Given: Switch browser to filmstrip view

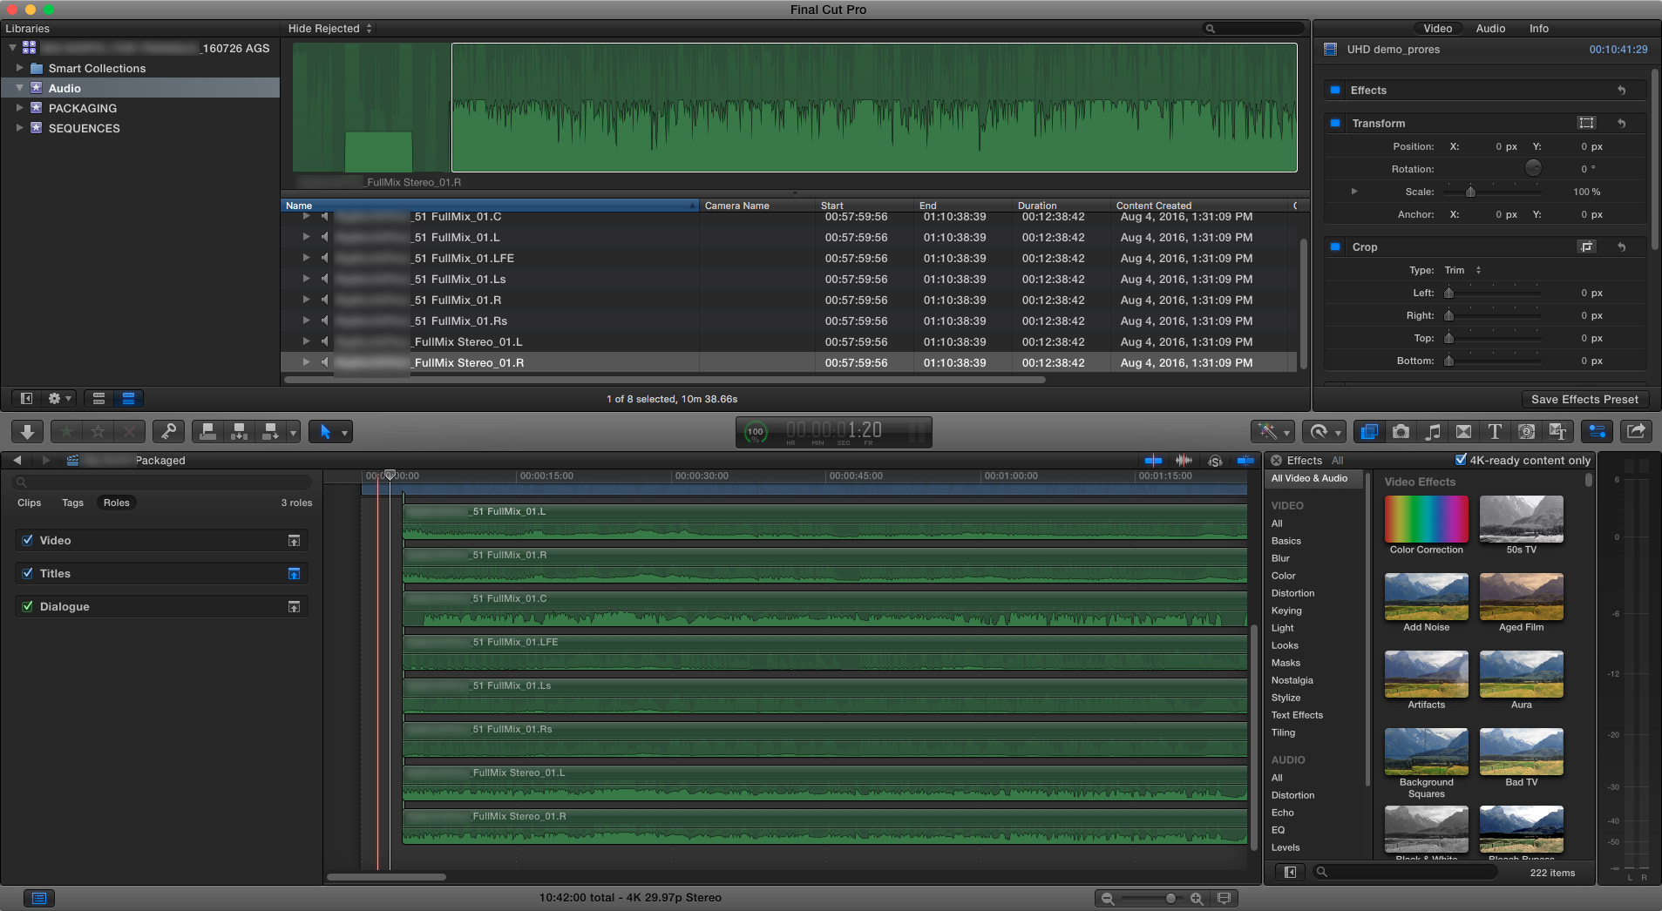Looking at the screenshot, I should click(x=98, y=398).
